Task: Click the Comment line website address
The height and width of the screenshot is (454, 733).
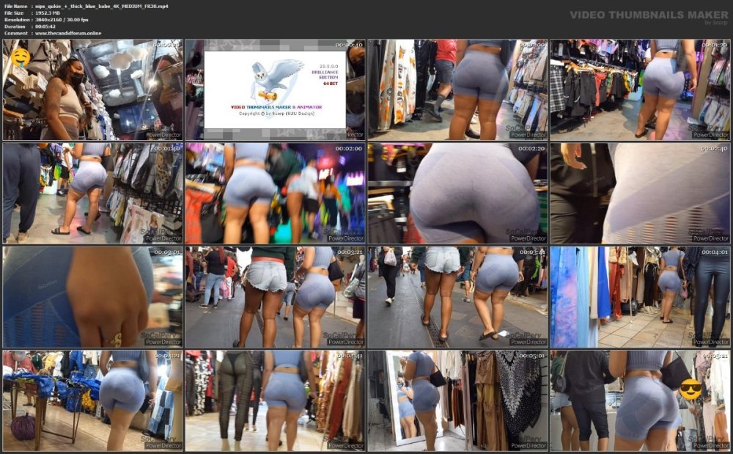Action: [67, 33]
